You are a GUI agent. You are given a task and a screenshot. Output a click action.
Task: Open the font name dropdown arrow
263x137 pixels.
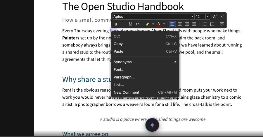tap(192, 17)
